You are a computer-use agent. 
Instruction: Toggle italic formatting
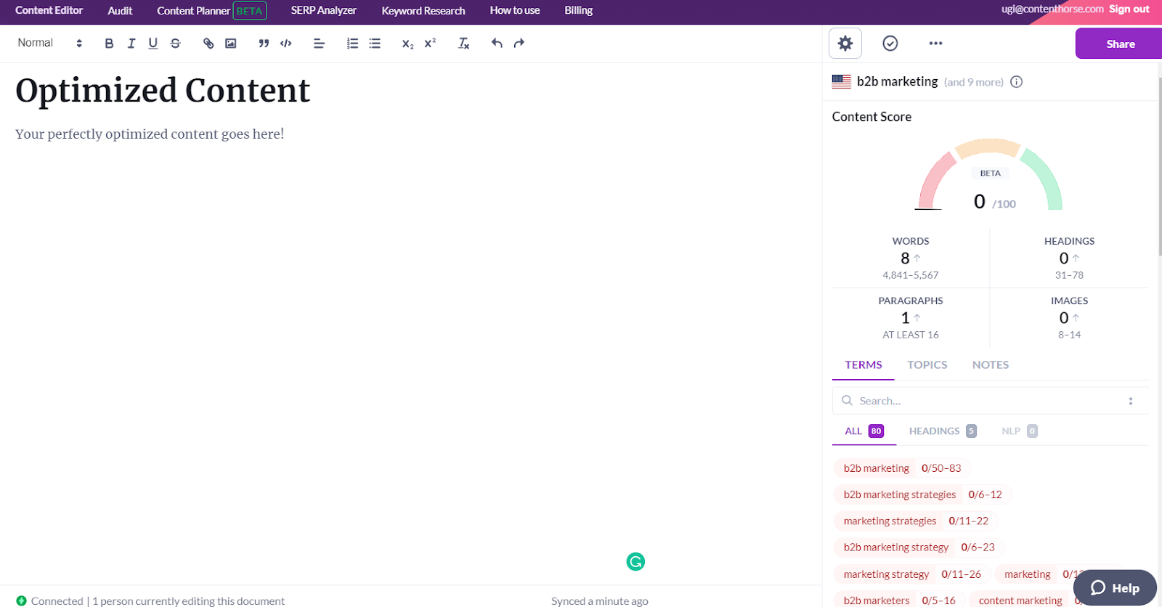[131, 44]
